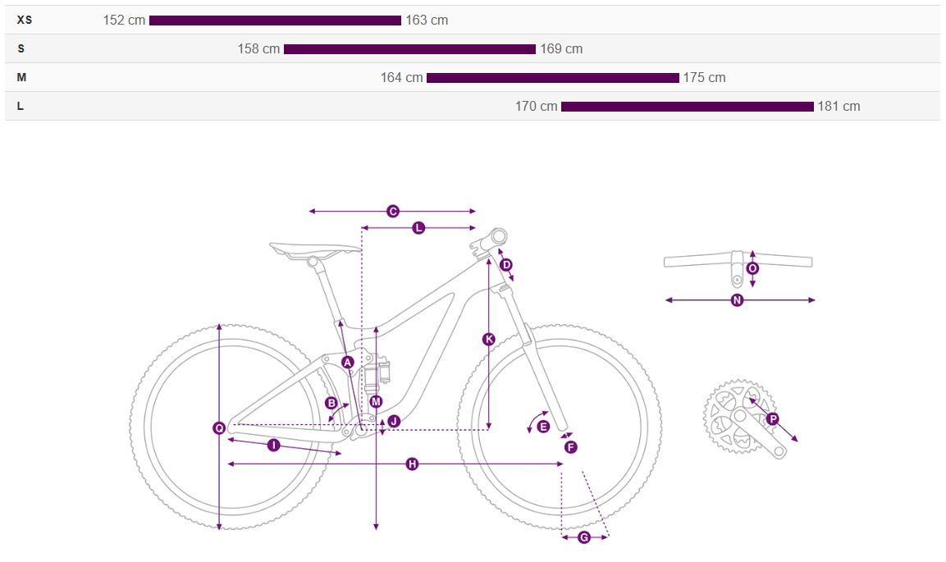This screenshot has width=946, height=562.
Task: Select the G trail marker
Action: coord(584,537)
